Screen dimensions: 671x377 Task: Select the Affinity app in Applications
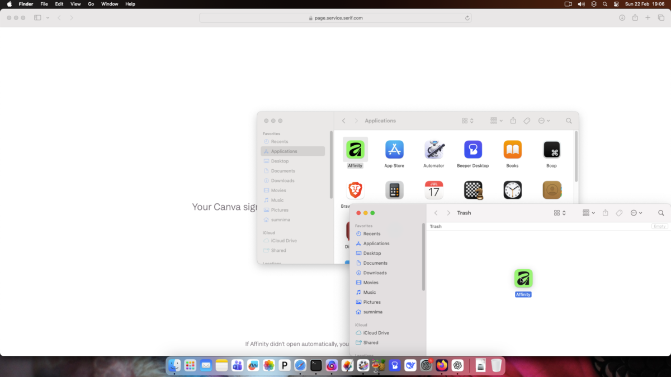tap(356, 149)
